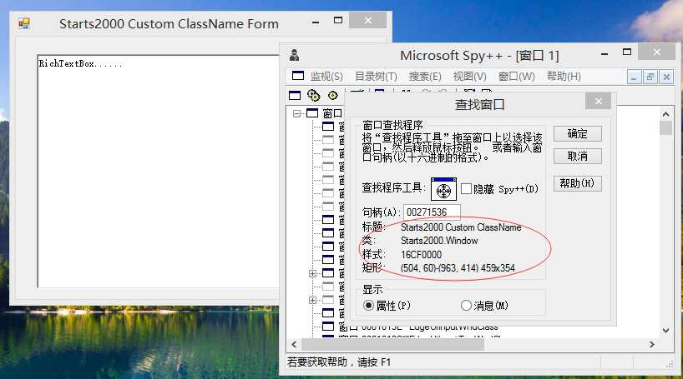Select the 属性(P) radio button
The height and width of the screenshot is (379, 683).
tap(368, 306)
